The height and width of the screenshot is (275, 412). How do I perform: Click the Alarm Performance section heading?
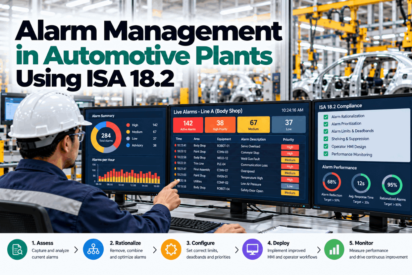click(x=339, y=167)
